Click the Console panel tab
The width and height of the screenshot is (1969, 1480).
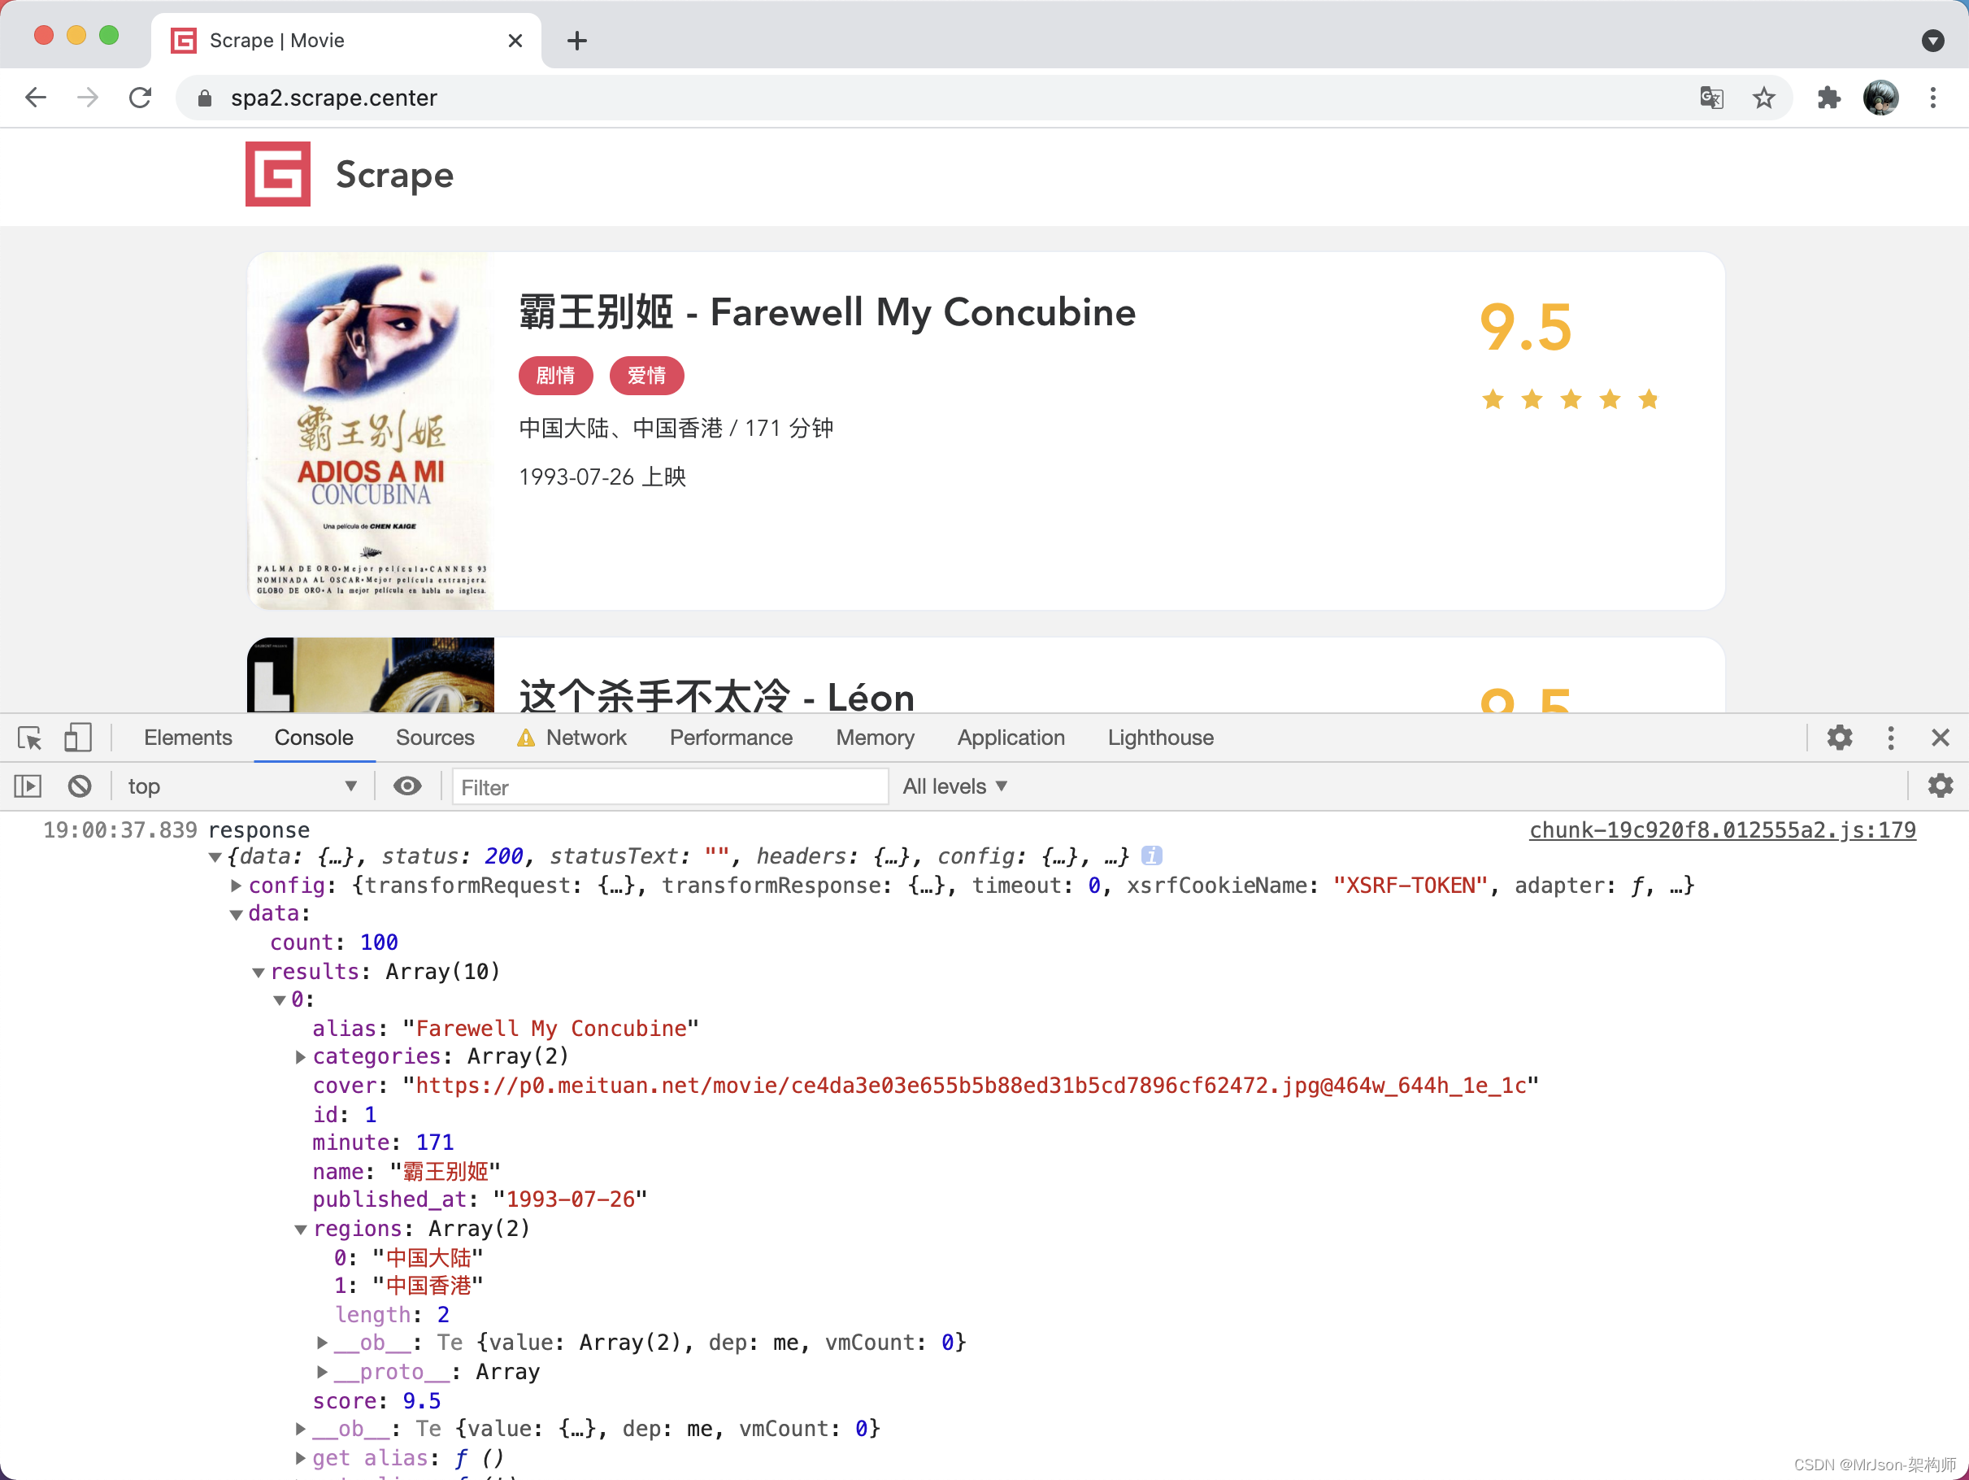click(312, 738)
